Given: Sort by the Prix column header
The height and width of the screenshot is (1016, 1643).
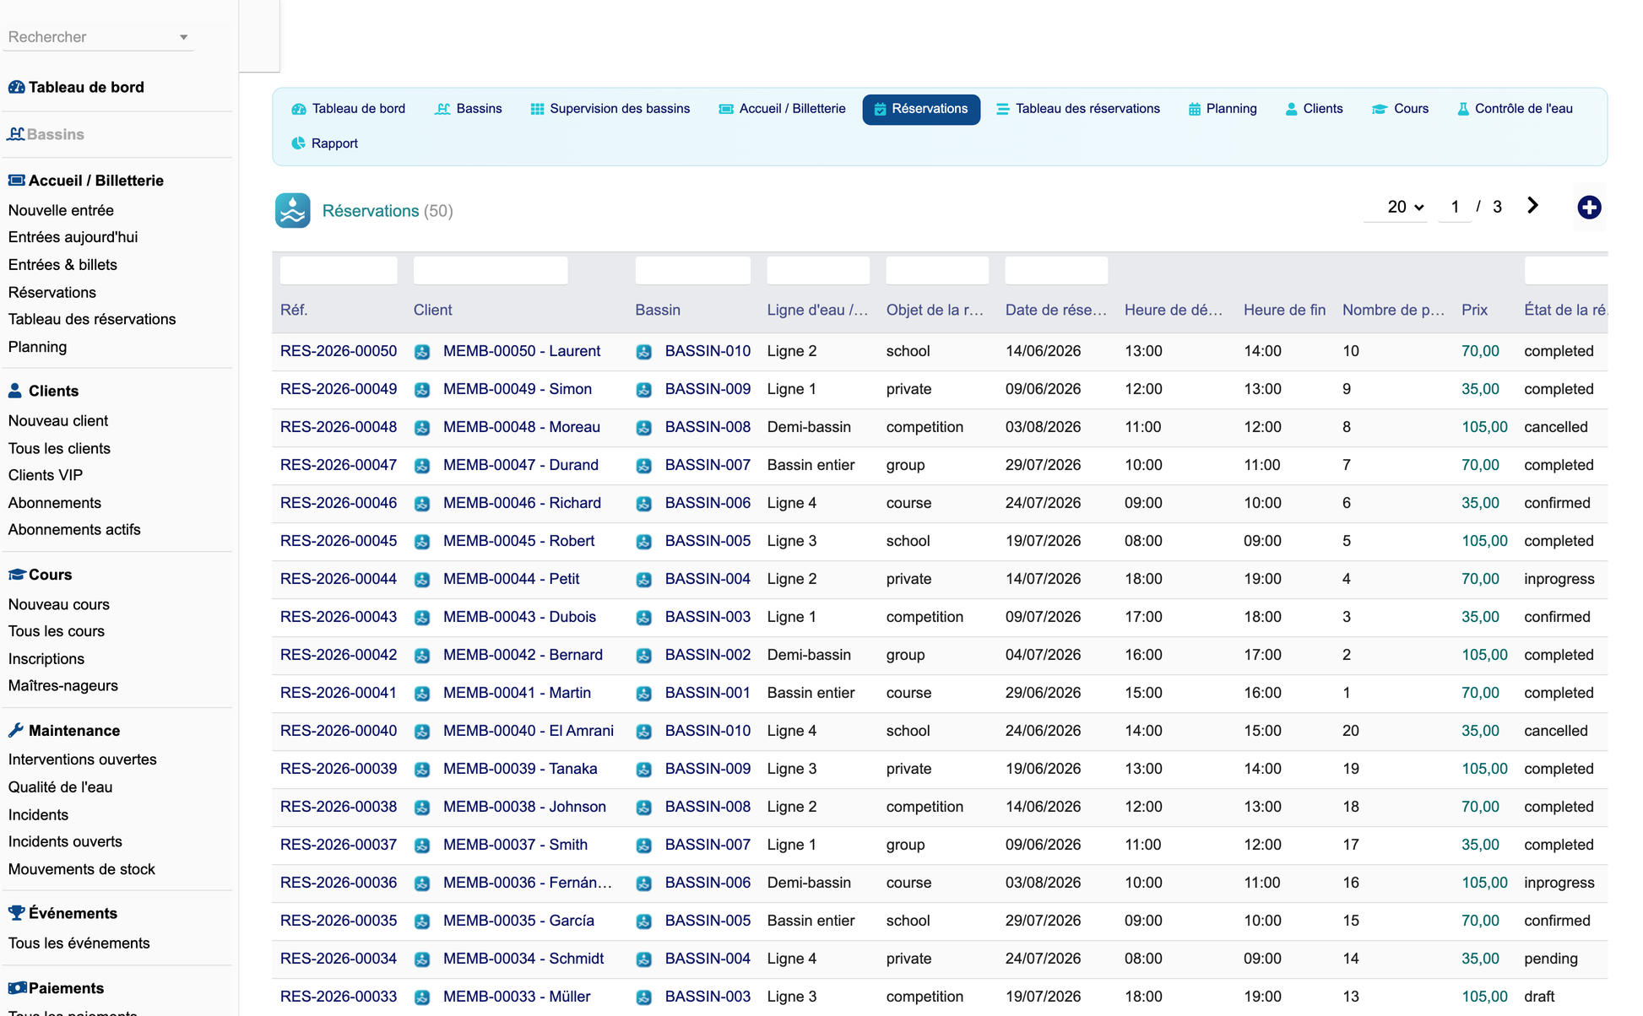Looking at the screenshot, I should coord(1474,310).
